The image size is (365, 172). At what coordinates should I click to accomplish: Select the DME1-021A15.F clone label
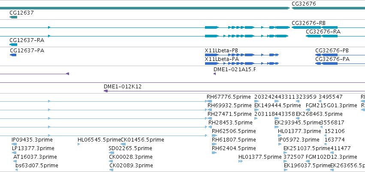pyautogui.click(x=235, y=69)
